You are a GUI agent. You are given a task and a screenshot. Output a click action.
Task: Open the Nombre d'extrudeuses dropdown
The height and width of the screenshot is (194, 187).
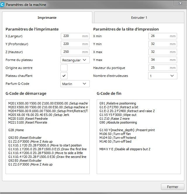(163, 76)
